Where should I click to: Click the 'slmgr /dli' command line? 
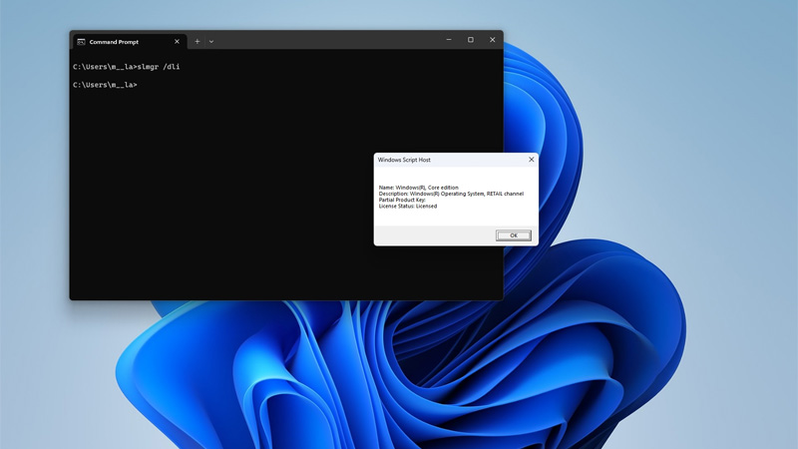pyautogui.click(x=127, y=67)
